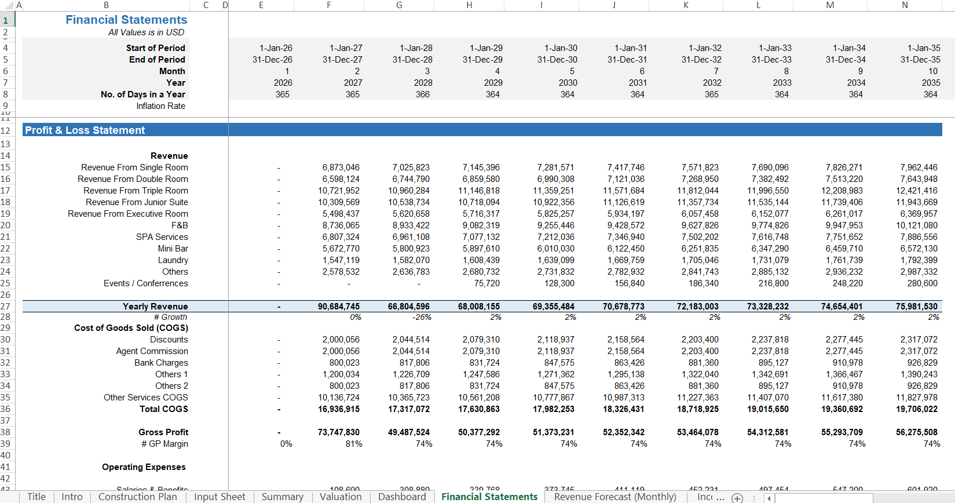Open the Title sheet tab
The image size is (955, 503).
tap(36, 497)
